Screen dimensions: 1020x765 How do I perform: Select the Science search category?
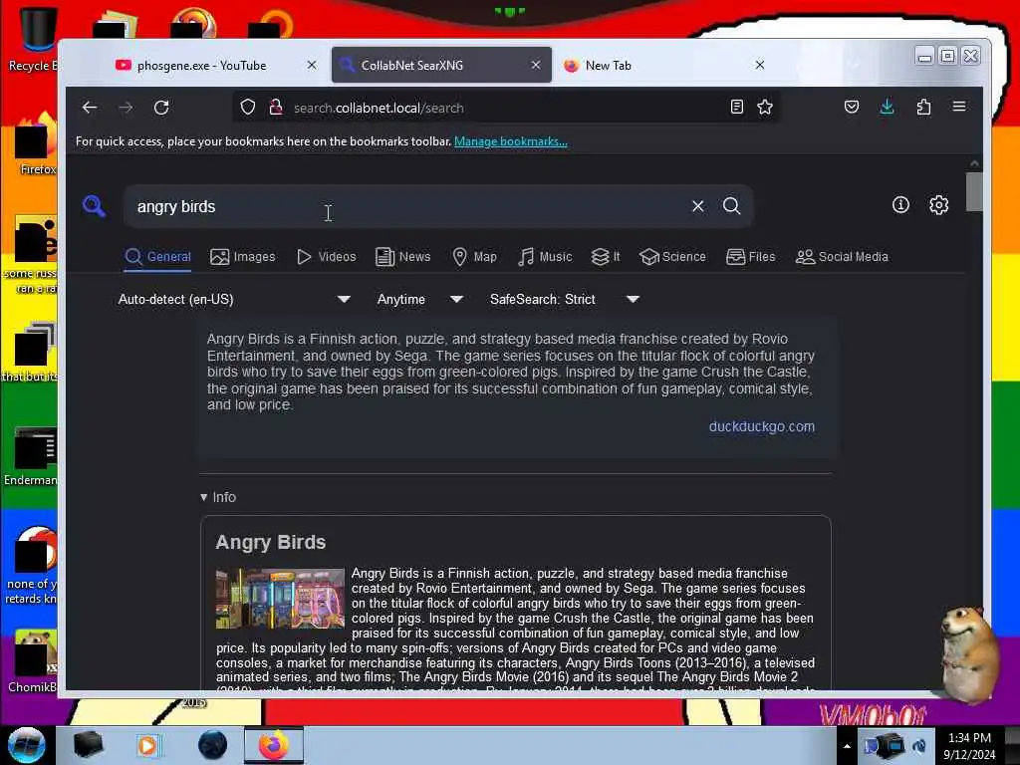click(x=672, y=257)
